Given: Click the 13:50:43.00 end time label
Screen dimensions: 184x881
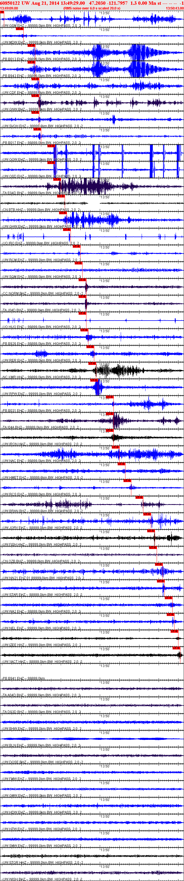Looking at the screenshot, I should click(175, 8).
